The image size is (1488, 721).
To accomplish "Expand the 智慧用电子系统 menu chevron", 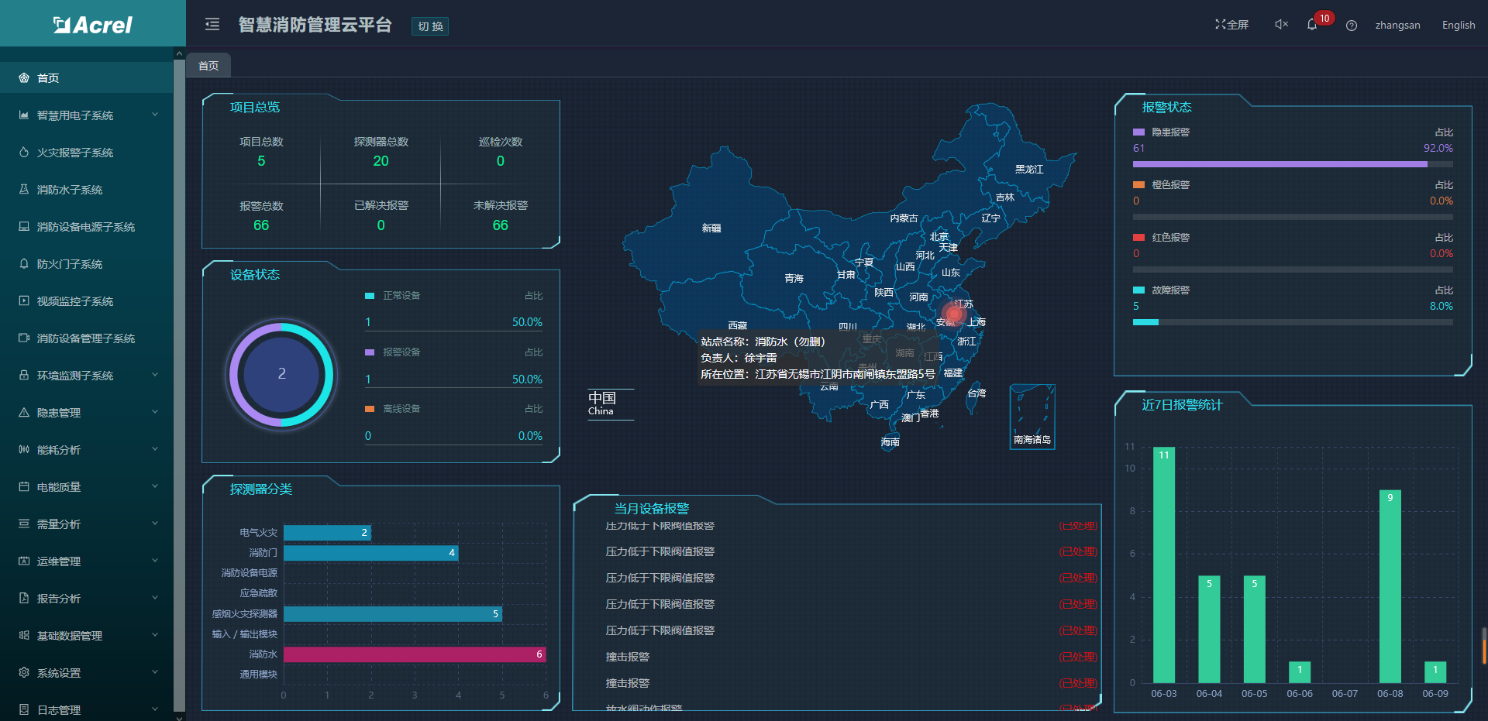I will (155, 115).
